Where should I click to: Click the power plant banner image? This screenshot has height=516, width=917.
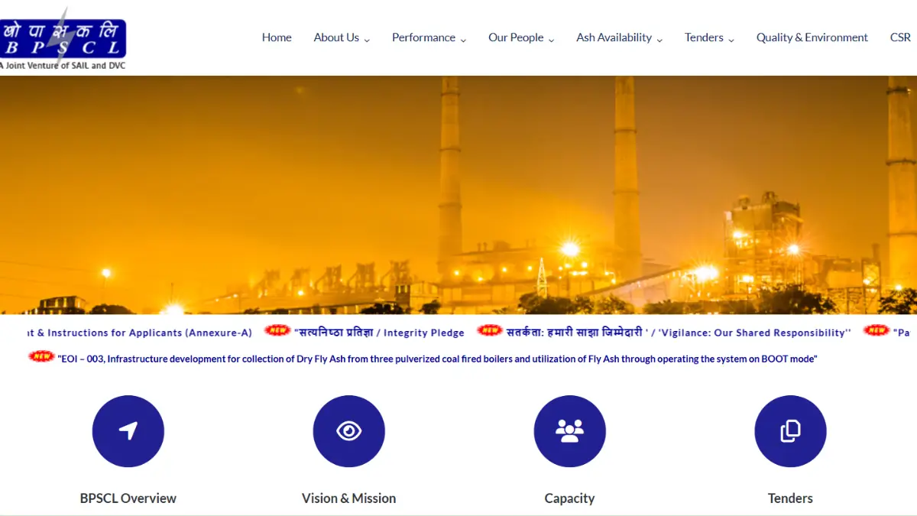point(458,195)
